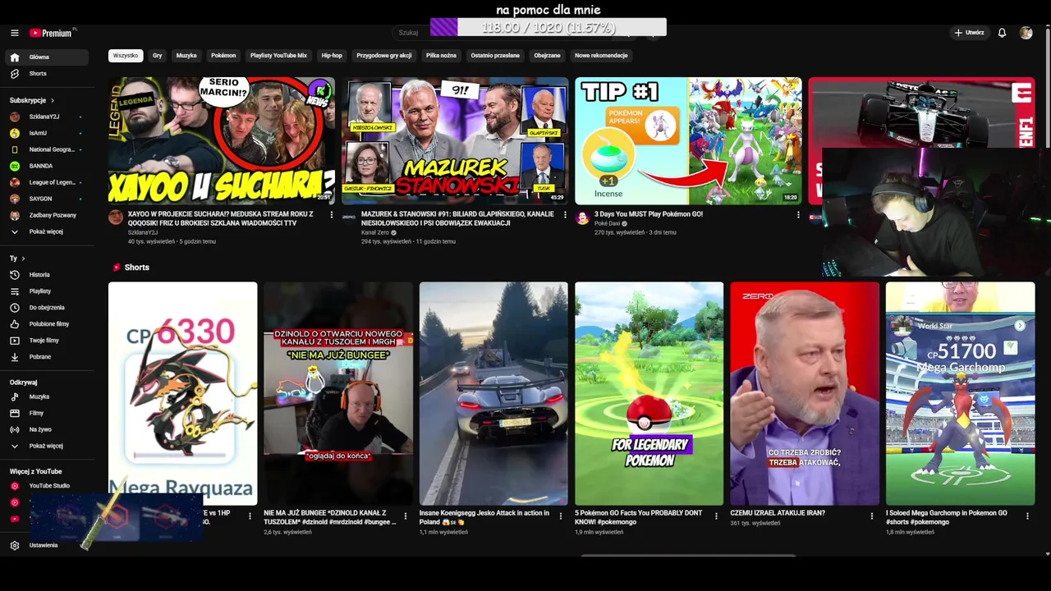
Task: Open League of Legends subscription channel
Action: [46, 182]
